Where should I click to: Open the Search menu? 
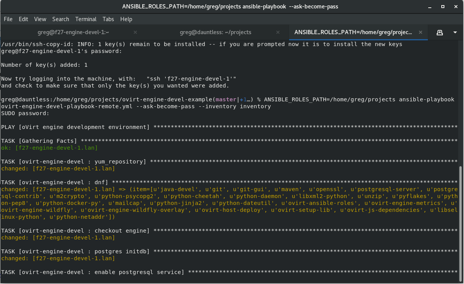60,19
